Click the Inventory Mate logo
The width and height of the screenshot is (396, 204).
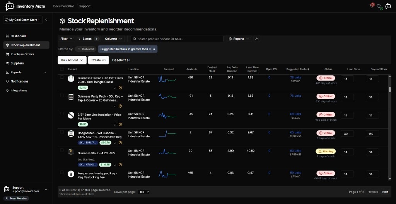(x=10, y=6)
